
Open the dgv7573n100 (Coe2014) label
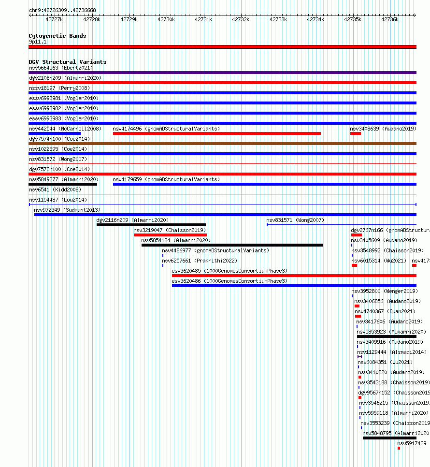point(59,169)
